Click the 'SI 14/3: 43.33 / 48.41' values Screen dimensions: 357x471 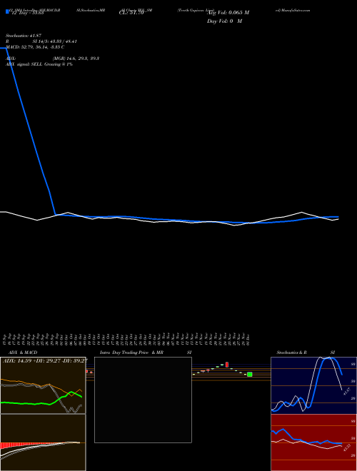55,41
